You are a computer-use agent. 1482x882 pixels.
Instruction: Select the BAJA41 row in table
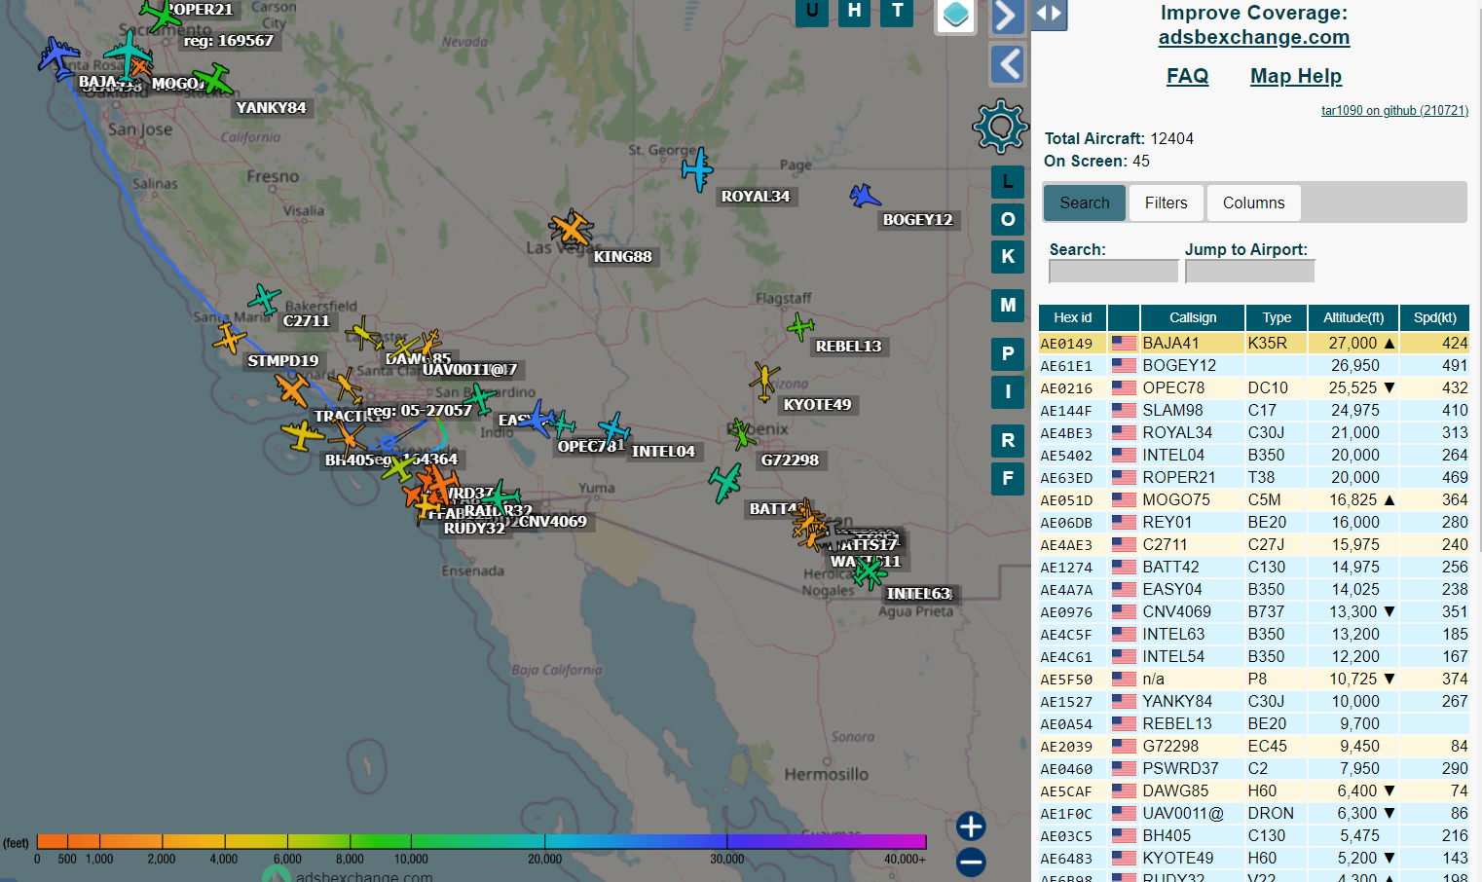[x=1254, y=343]
